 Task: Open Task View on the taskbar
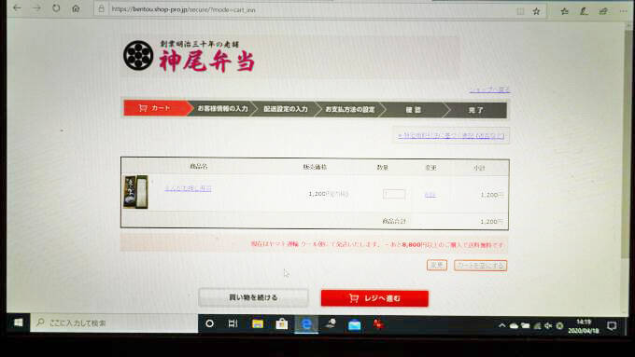(x=233, y=323)
